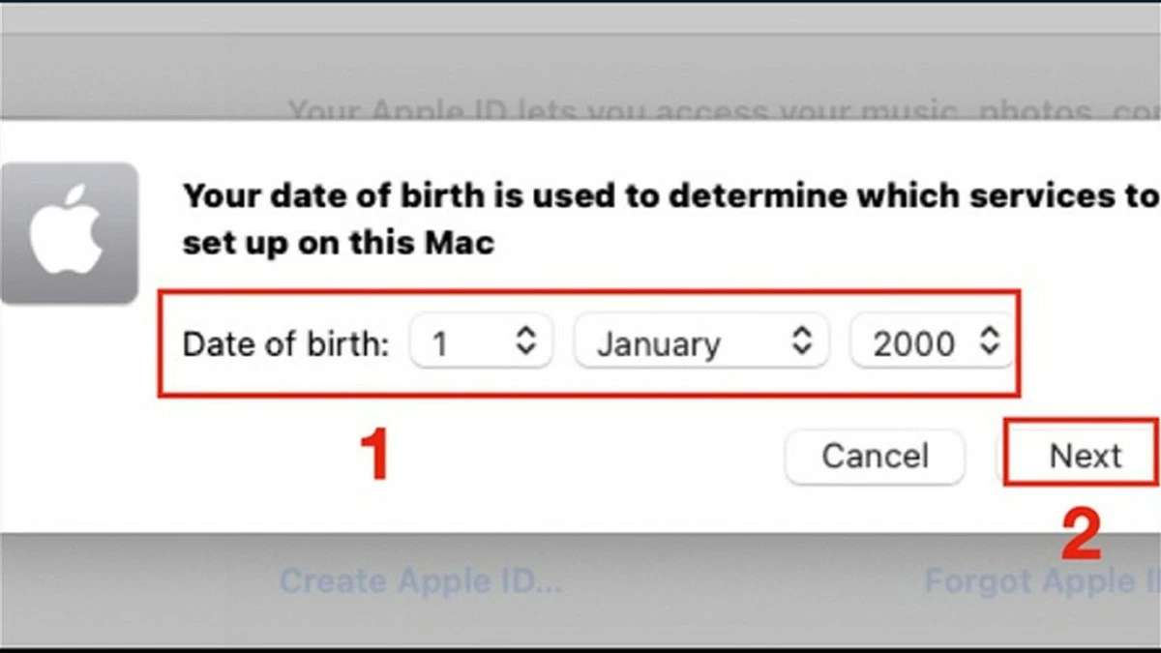The image size is (1161, 653).
Task: Open the year dropdown showing 2000
Action: click(x=931, y=341)
